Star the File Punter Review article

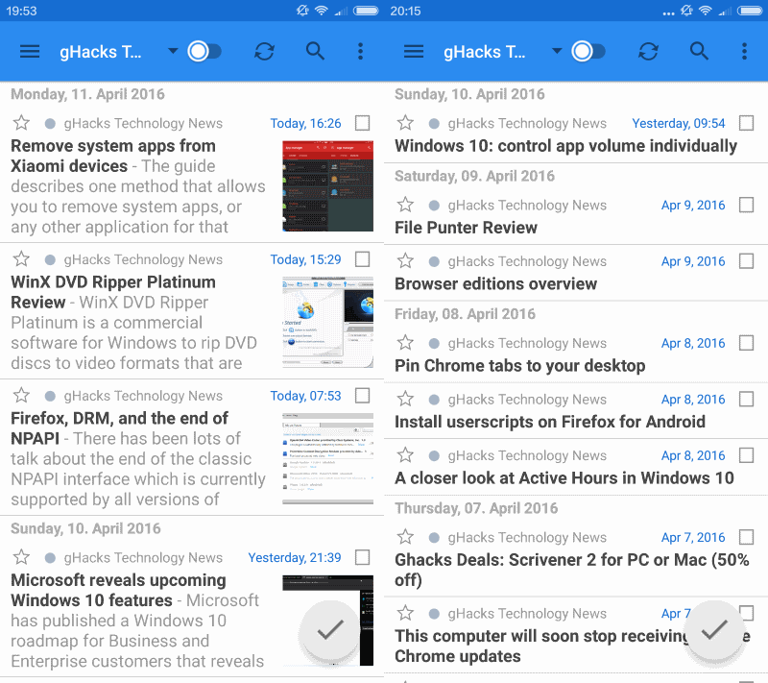click(405, 205)
